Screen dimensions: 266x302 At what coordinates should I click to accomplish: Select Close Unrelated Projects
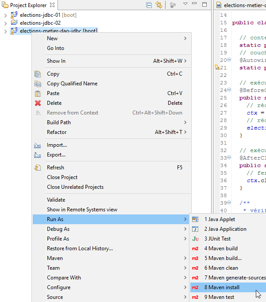(75, 187)
